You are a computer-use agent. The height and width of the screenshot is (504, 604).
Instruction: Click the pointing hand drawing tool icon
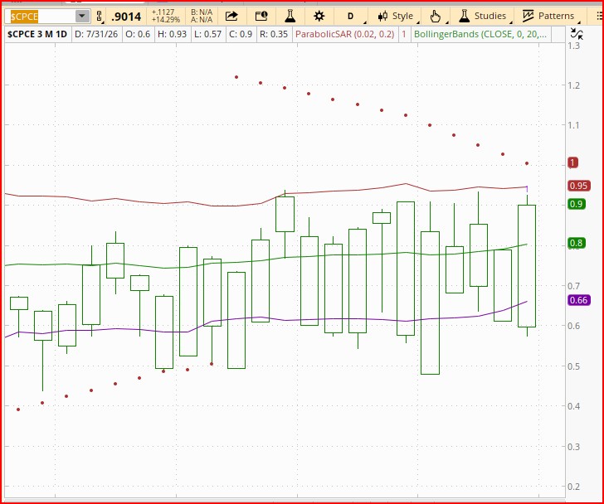436,17
